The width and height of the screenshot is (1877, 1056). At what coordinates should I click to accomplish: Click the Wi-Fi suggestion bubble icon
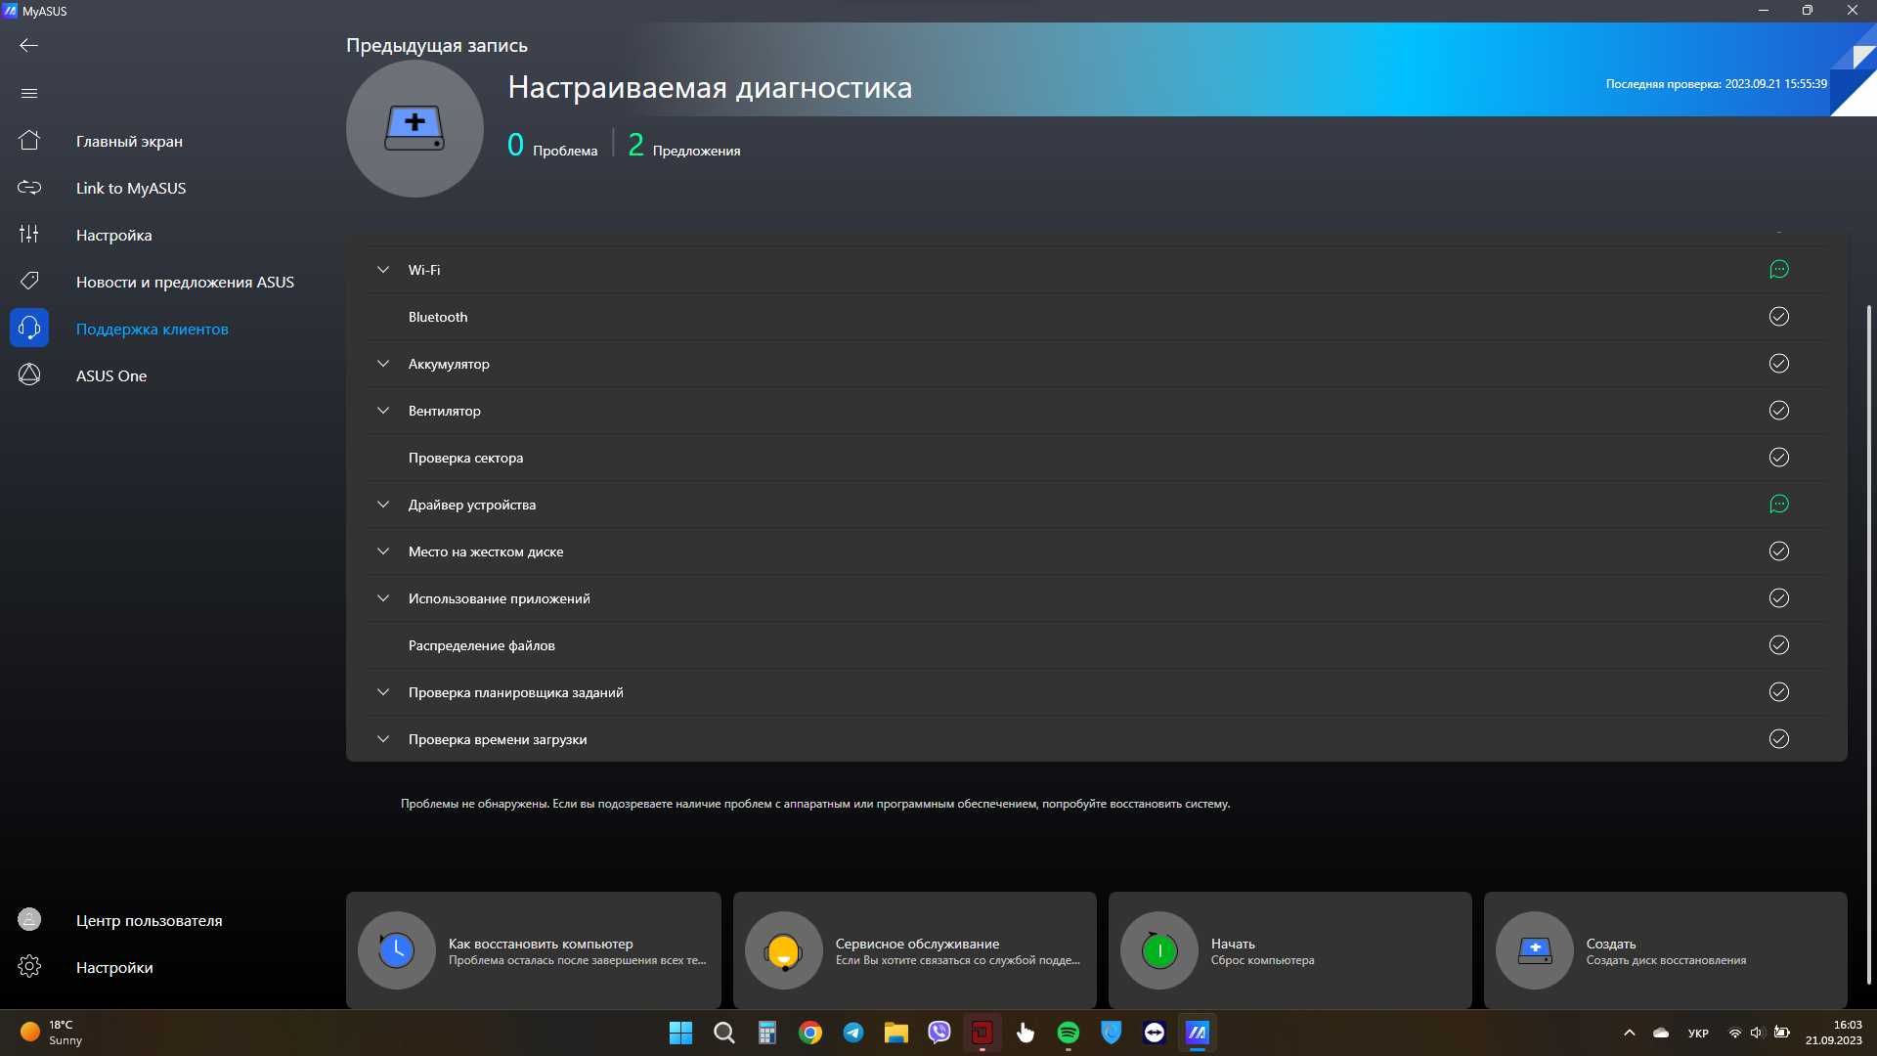1779,270
